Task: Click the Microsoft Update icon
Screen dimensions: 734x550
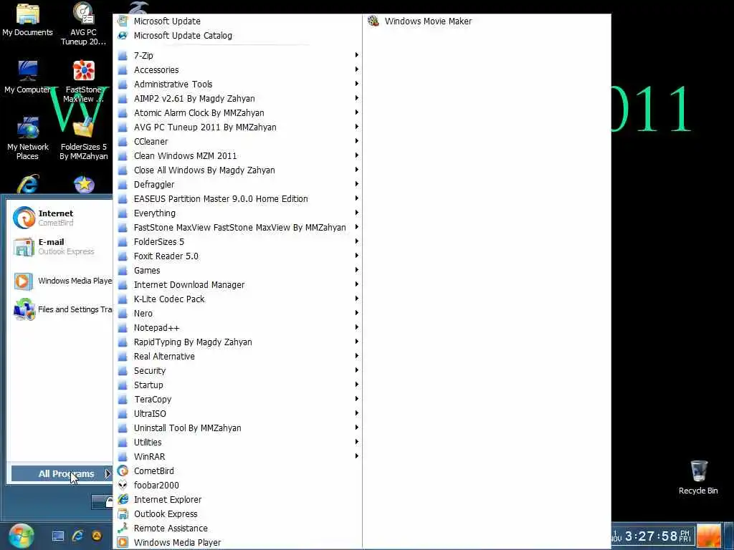Action: (x=123, y=21)
